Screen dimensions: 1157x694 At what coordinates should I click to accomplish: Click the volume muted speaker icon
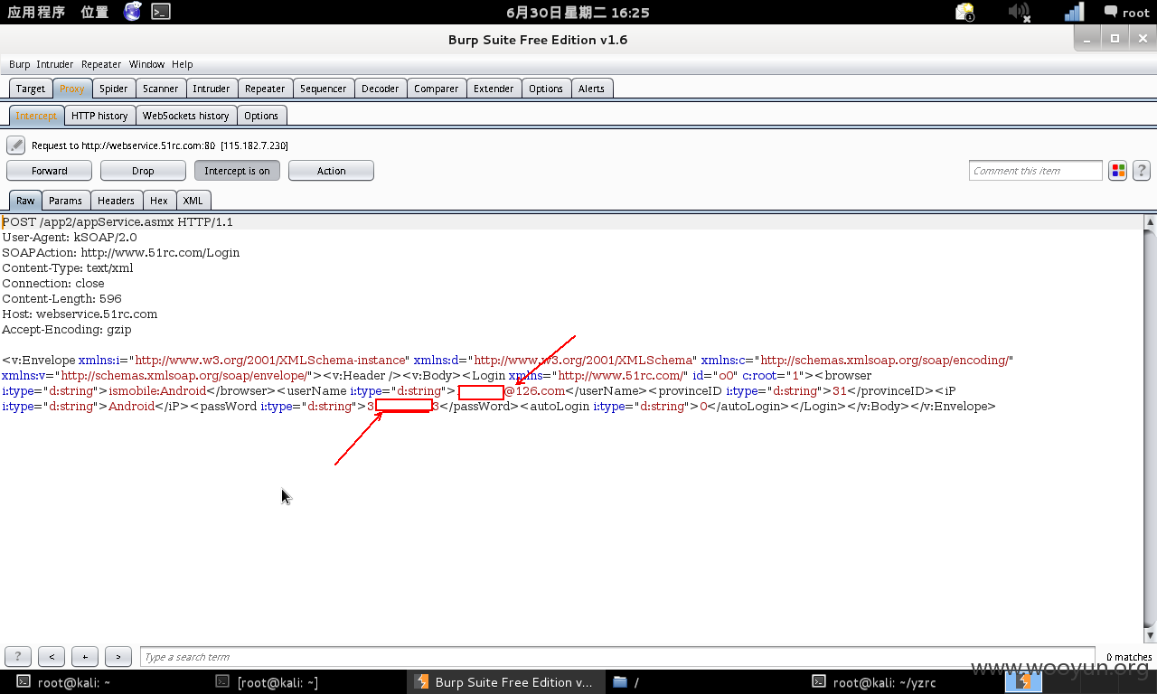point(1019,12)
